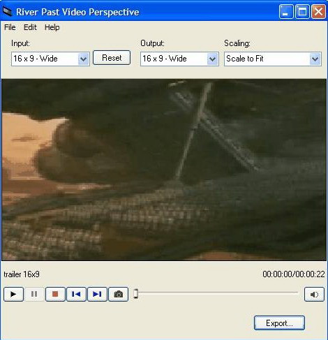Maximize the River Past Video Perspective window
Viewport: 328px width, 340px height.
point(302,11)
